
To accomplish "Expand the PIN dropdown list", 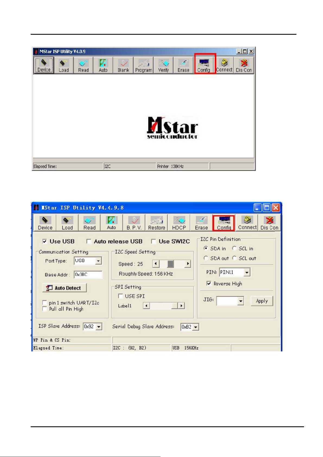I will pos(247,272).
